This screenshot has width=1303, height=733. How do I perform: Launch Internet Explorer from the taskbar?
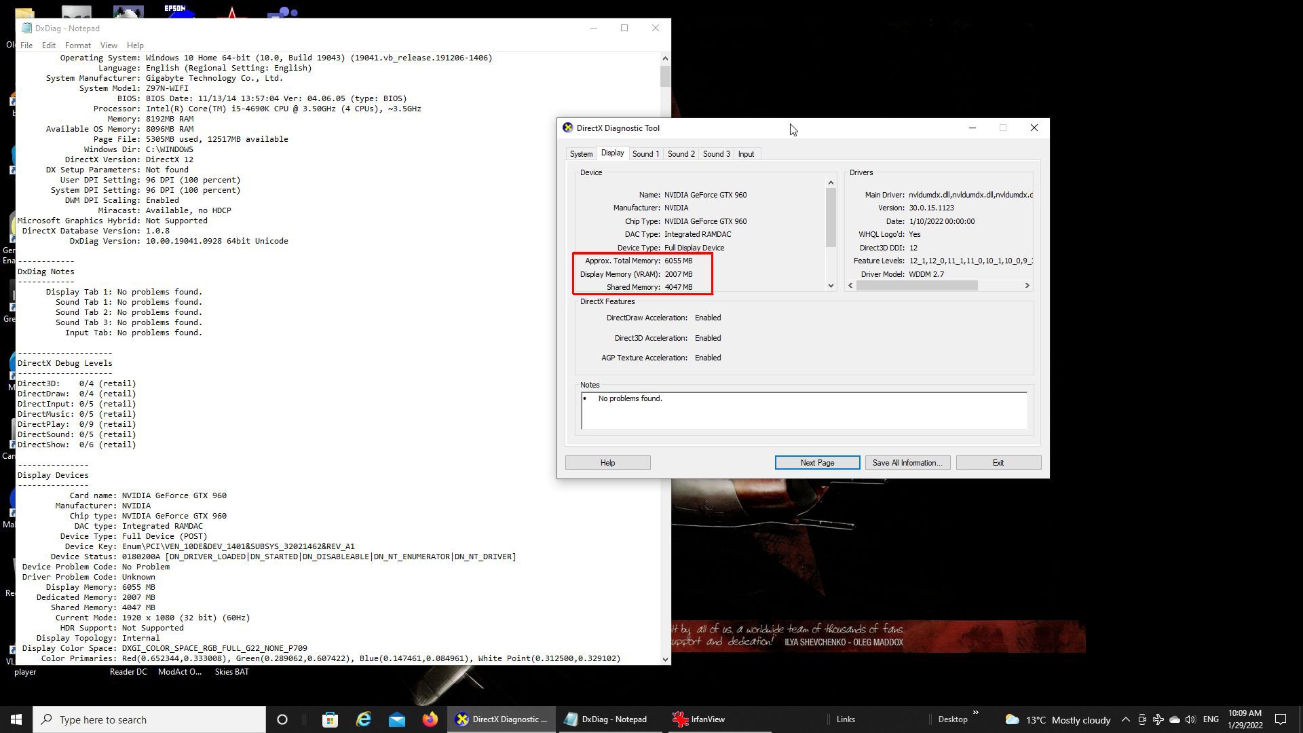(x=364, y=719)
